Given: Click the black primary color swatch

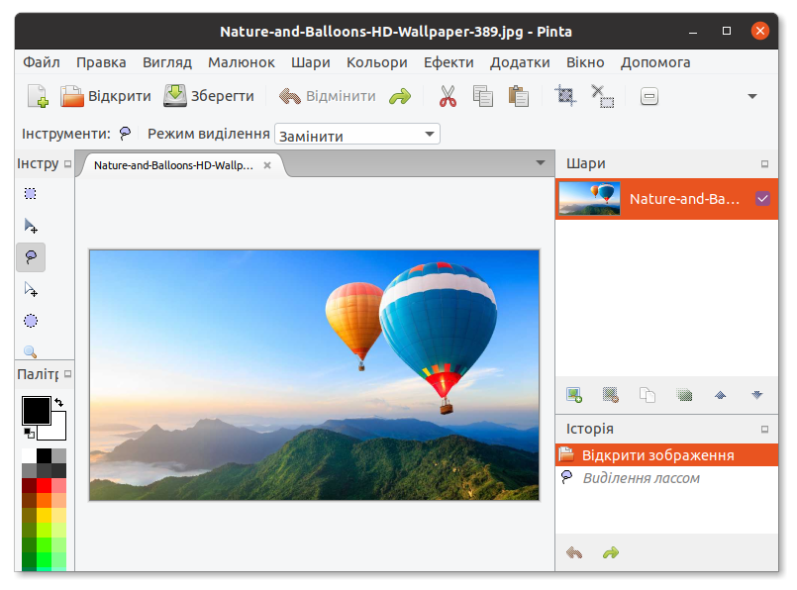Looking at the screenshot, I should point(36,410).
